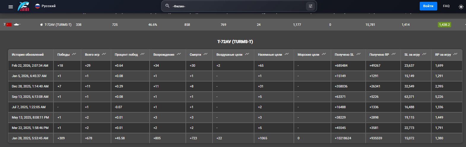Open graph icon next to Всего игр
This screenshot has width=466, height=147.
104,54
